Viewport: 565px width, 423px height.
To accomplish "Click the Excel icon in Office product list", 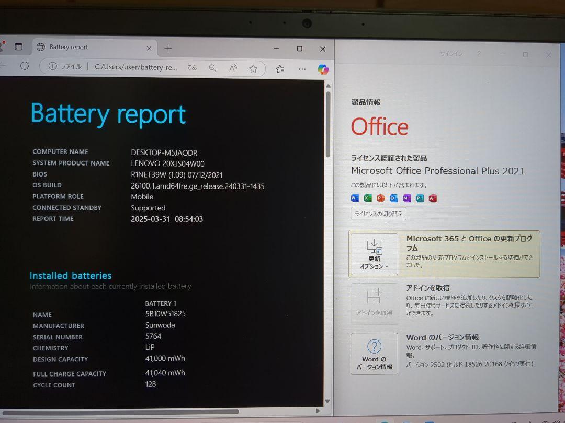I will pyautogui.click(x=368, y=198).
